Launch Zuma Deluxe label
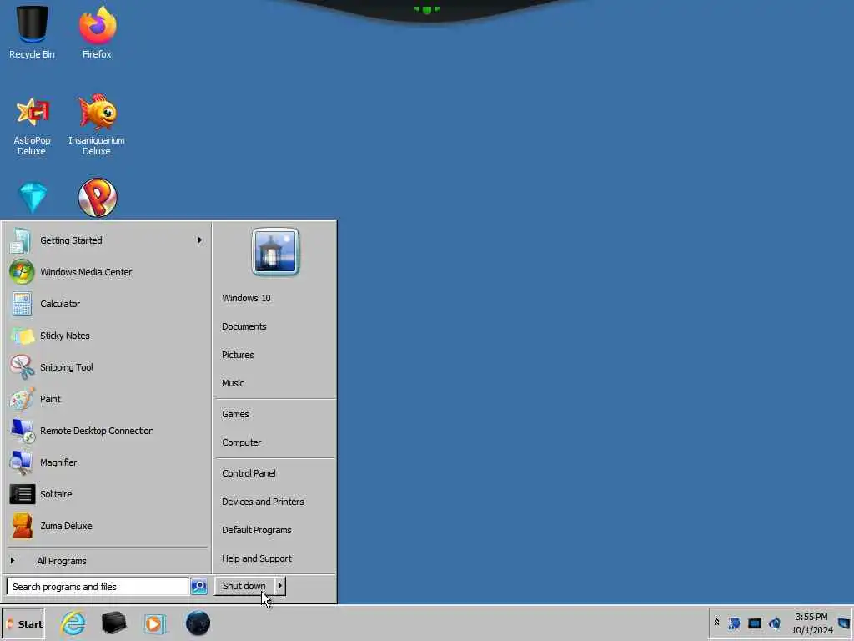Screen dimensions: 854x641 (x=66, y=526)
